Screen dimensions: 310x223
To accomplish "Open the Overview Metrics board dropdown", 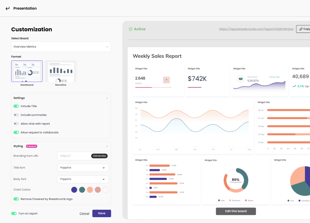I will (61, 47).
